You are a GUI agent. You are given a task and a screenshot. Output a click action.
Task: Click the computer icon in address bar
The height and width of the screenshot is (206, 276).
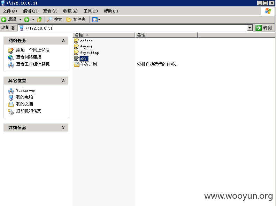click(x=22, y=28)
